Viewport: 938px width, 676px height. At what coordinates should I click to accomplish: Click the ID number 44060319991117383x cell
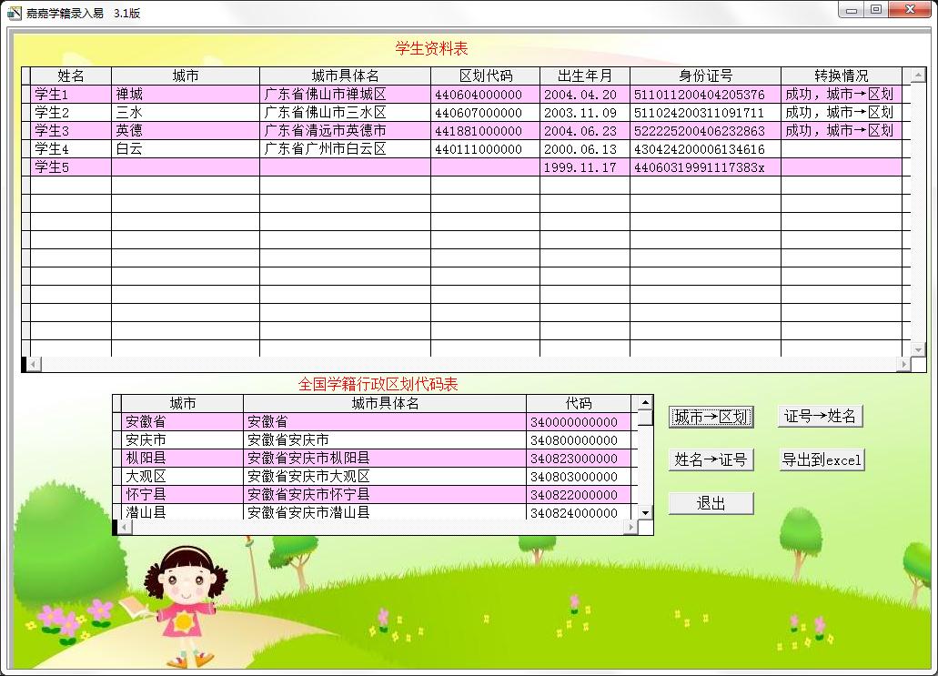pos(705,167)
